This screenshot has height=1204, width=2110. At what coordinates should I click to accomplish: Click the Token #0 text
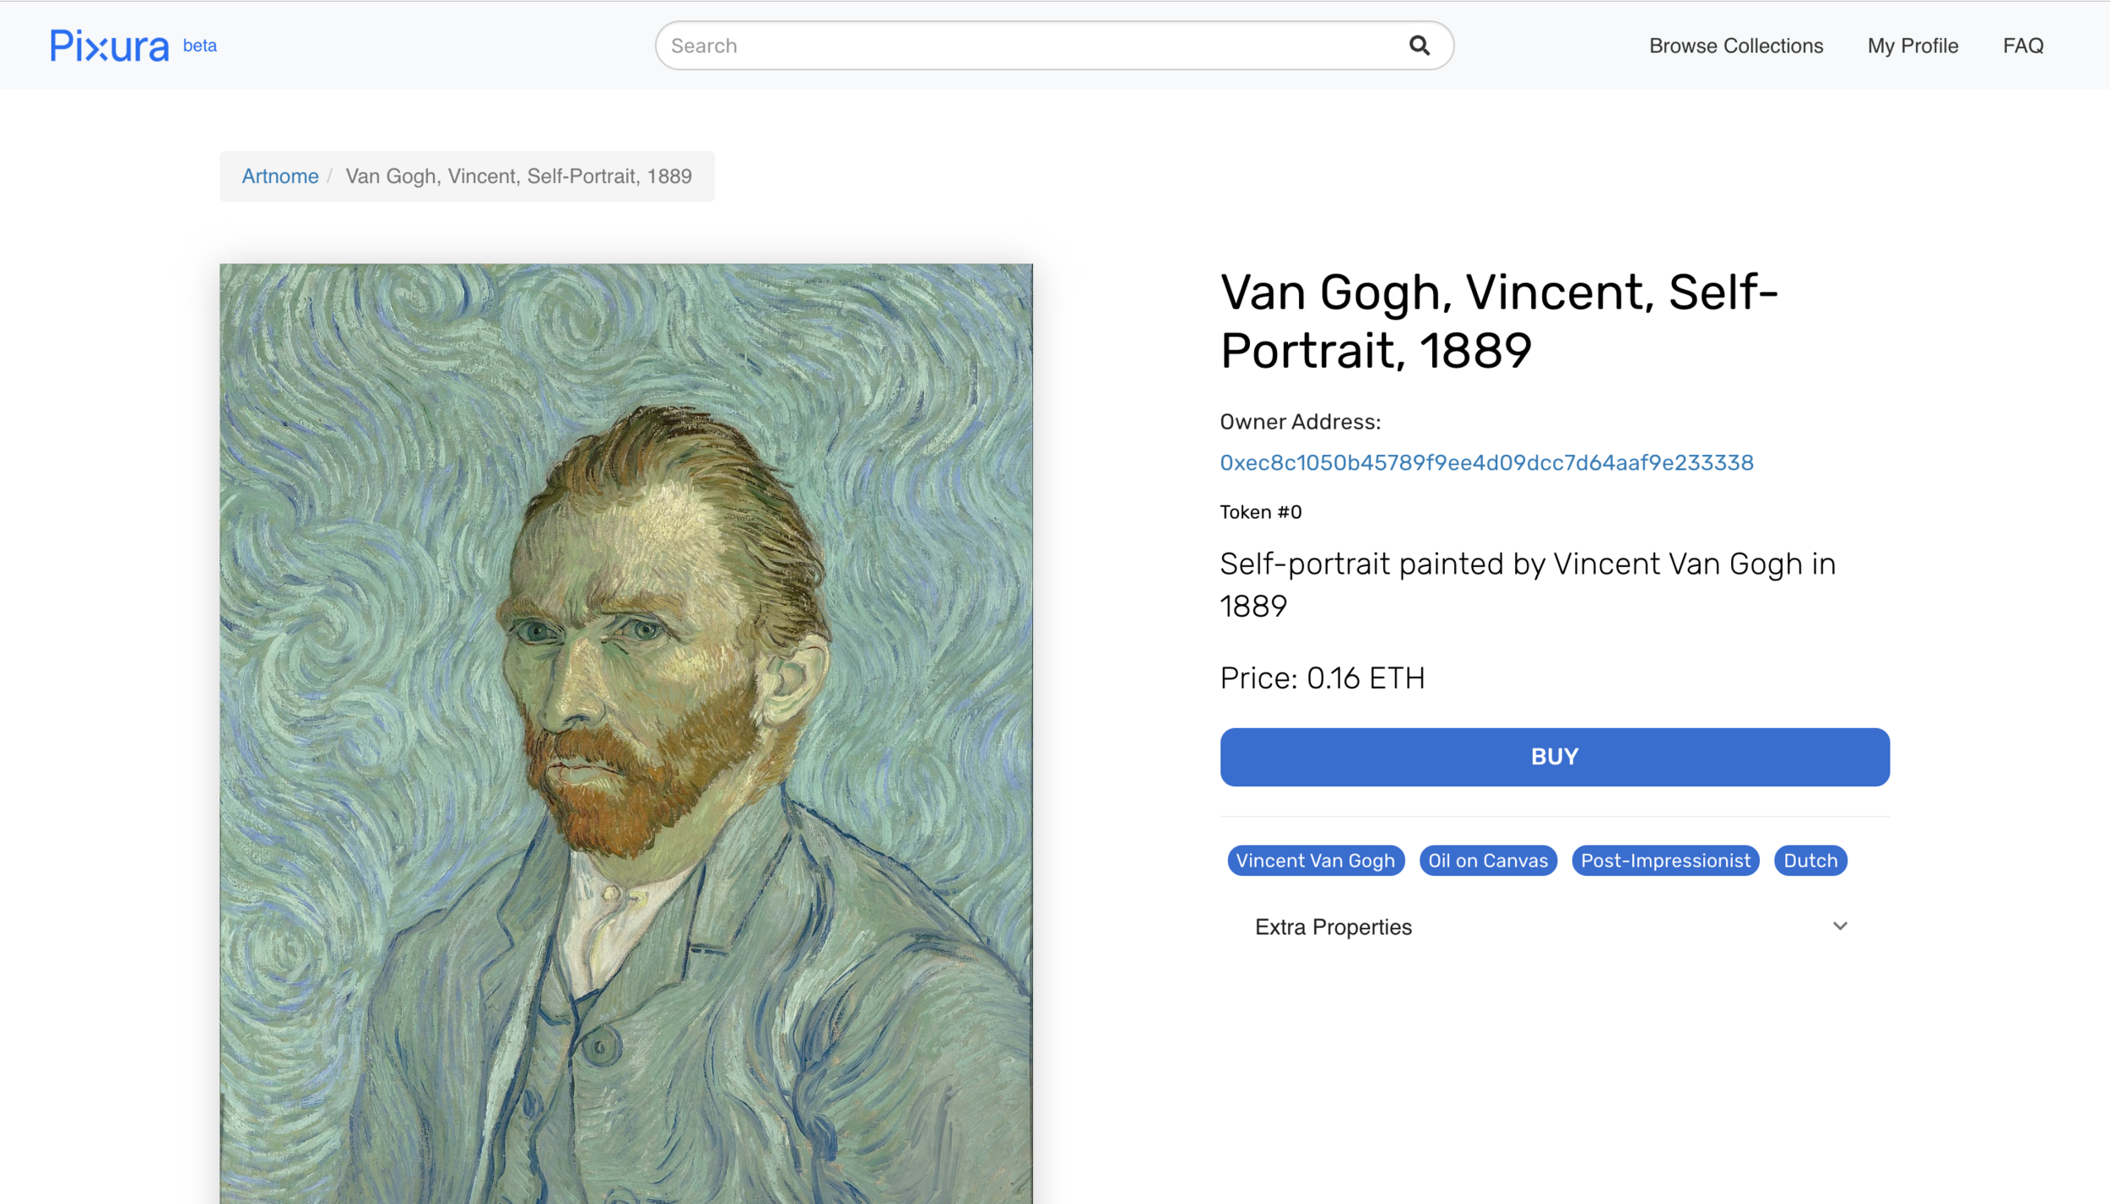click(x=1261, y=512)
